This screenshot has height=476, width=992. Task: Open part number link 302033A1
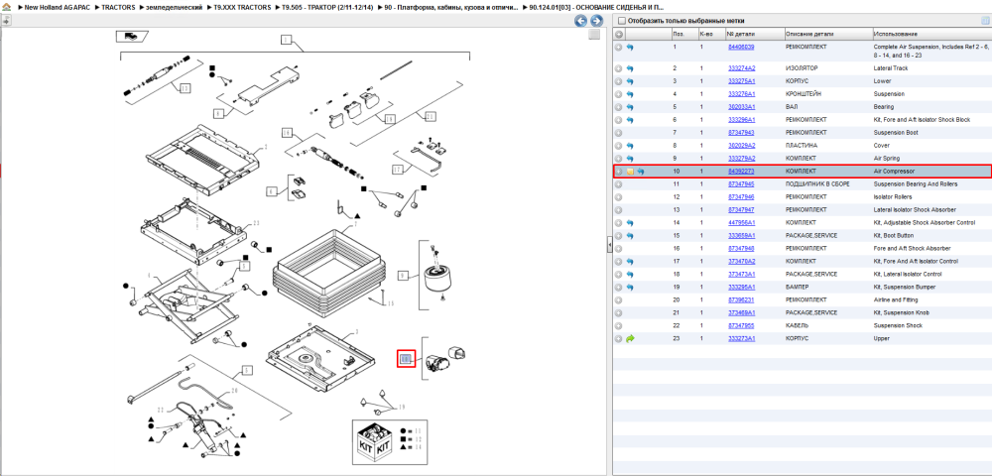tap(741, 107)
